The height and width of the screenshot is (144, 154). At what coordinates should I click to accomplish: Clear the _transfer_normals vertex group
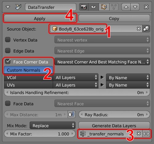click(139, 134)
